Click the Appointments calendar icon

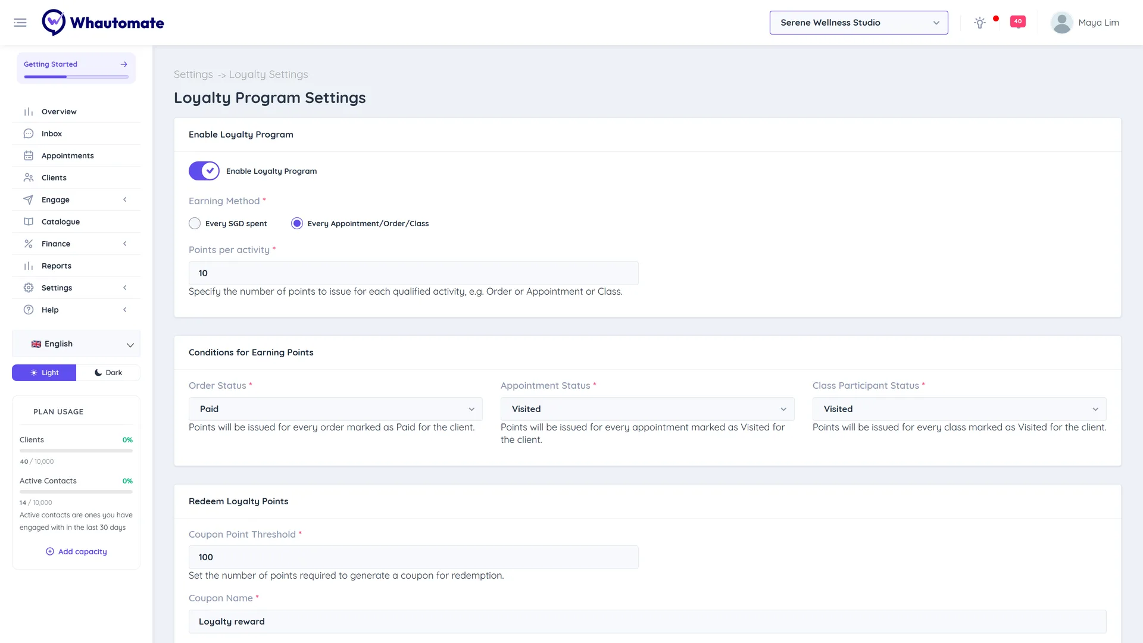(29, 156)
